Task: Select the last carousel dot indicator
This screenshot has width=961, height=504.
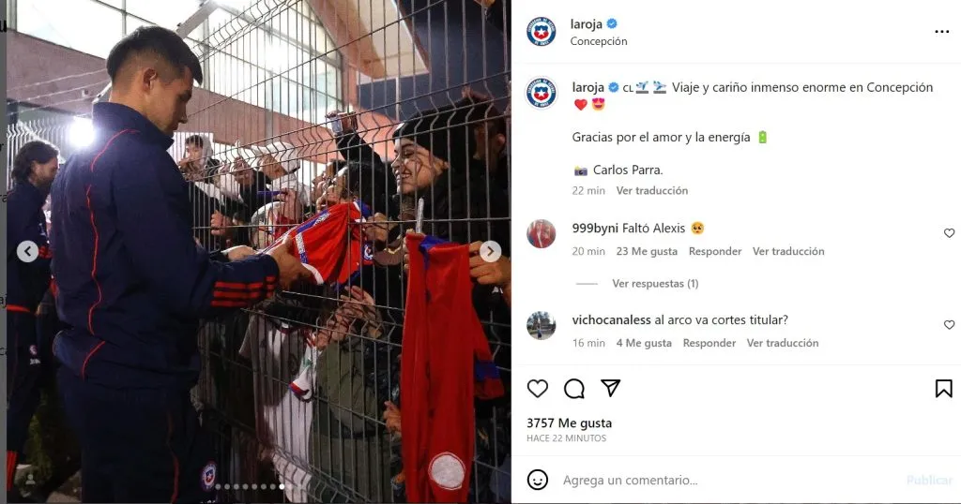Action: (x=282, y=487)
